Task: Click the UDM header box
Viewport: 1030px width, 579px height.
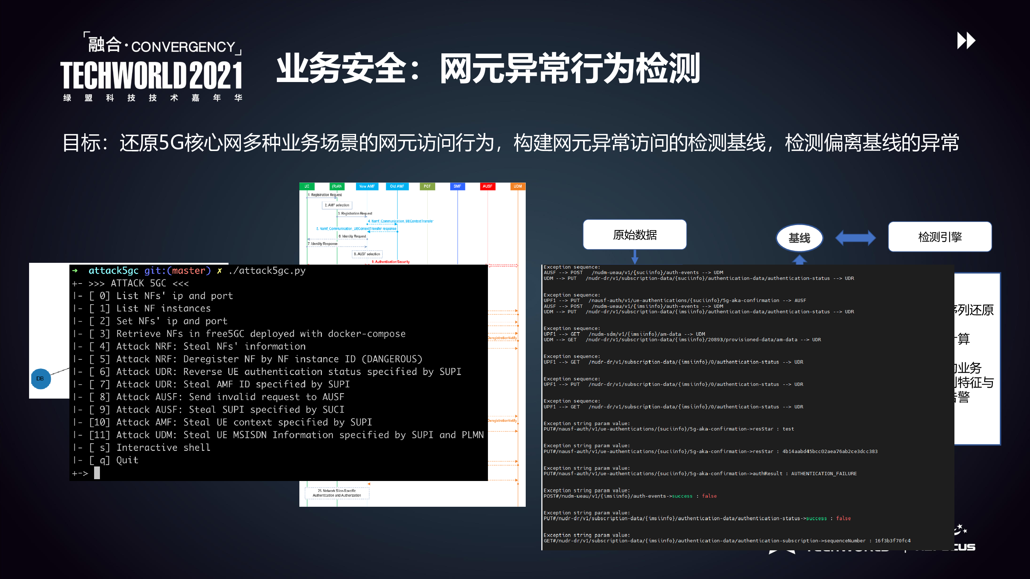Action: point(518,186)
